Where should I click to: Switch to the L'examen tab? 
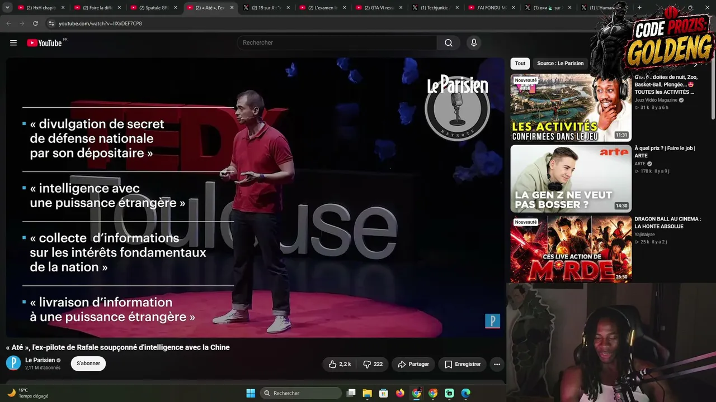[x=323, y=8]
